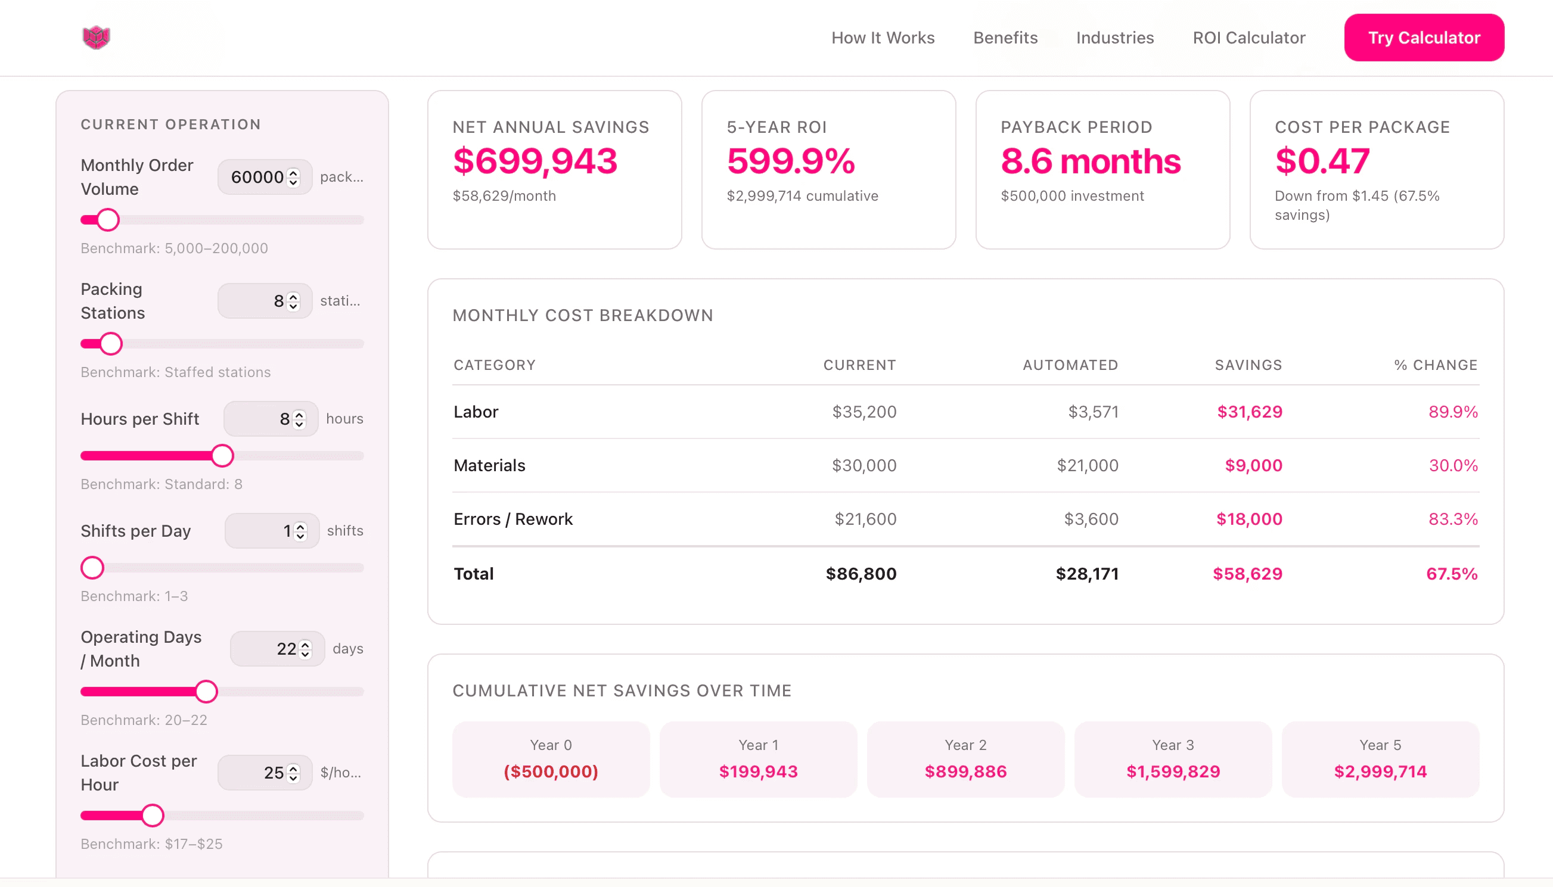This screenshot has width=1553, height=887.
Task: Focus the Monthly Order Volume input field
Action: click(x=256, y=178)
